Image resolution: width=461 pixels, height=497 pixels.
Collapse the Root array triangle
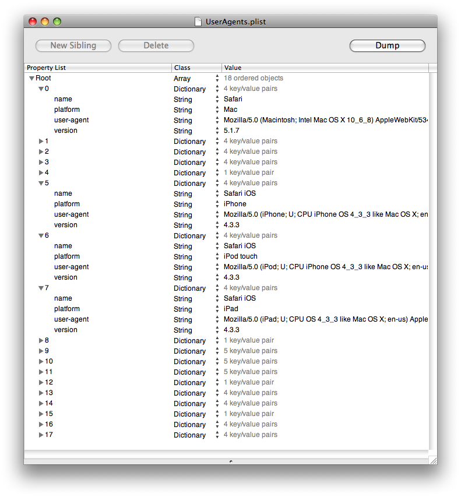coord(31,78)
